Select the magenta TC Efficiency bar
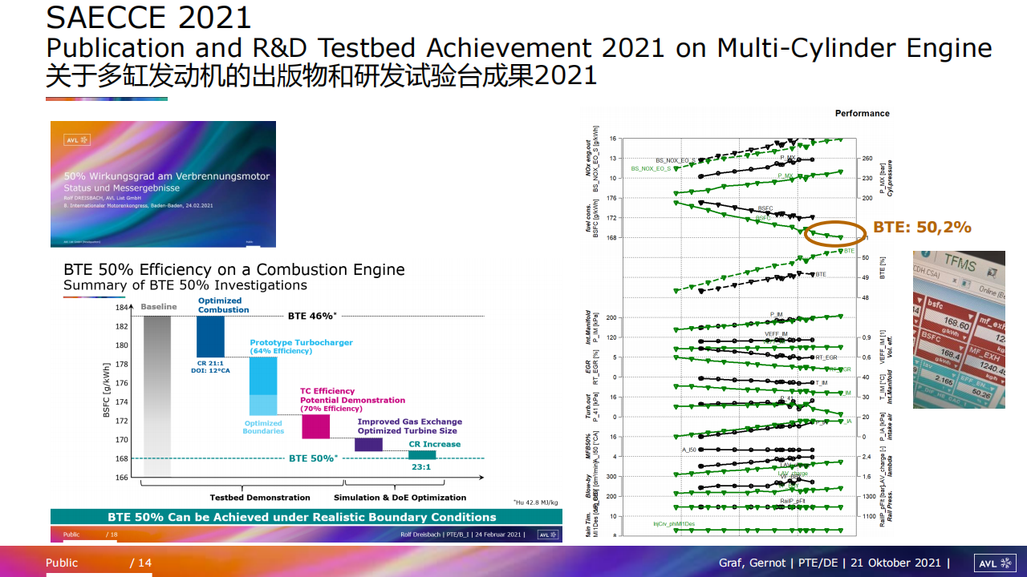 [x=315, y=426]
